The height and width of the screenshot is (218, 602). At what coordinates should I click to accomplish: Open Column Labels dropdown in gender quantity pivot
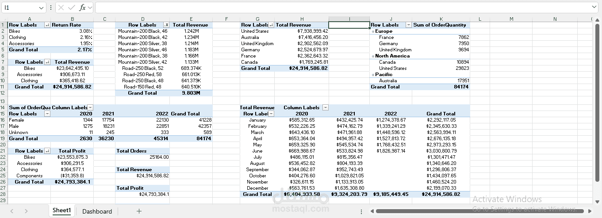click(x=90, y=107)
